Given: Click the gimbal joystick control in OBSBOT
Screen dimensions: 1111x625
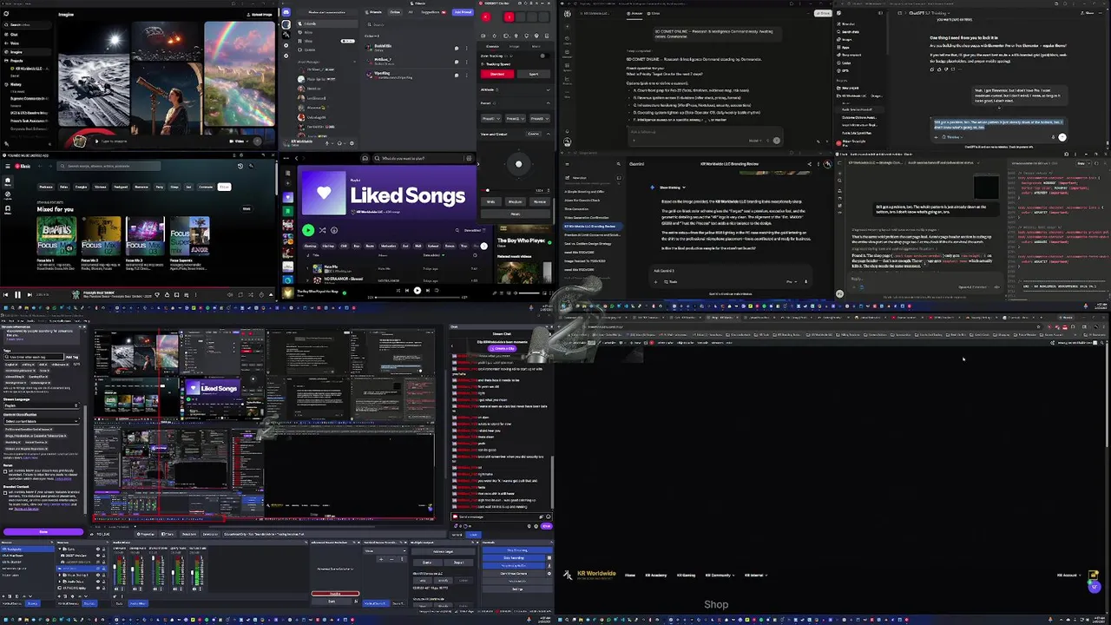Looking at the screenshot, I should (518, 164).
